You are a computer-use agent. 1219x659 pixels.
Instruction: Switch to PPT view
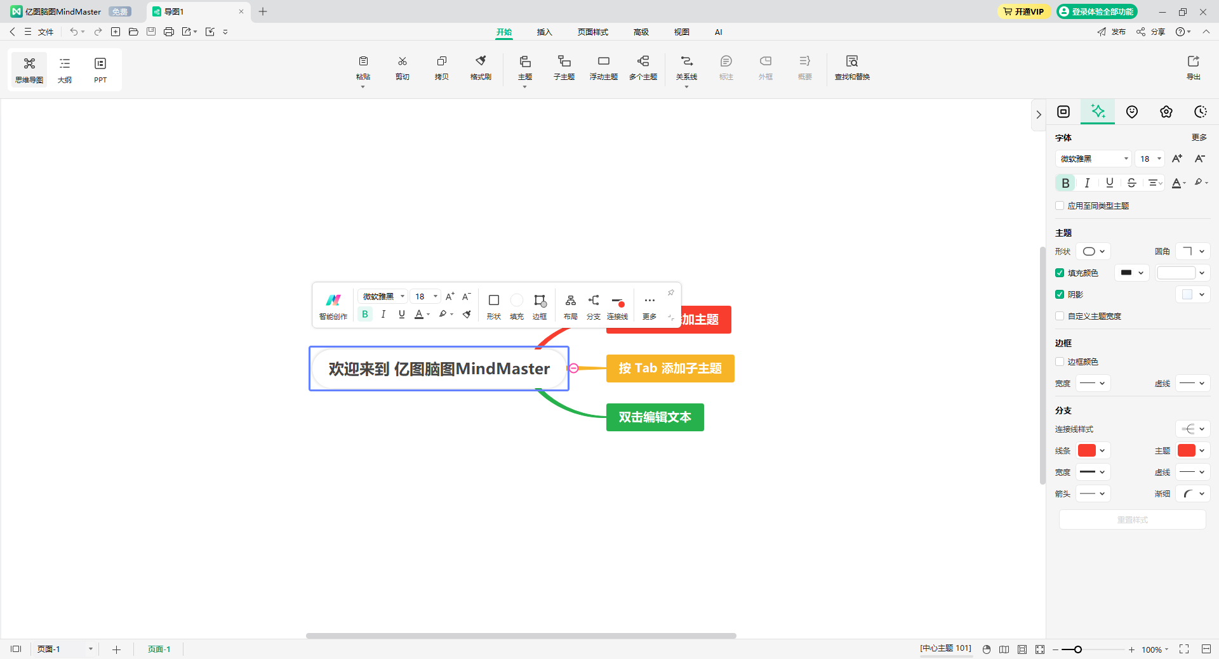click(100, 70)
